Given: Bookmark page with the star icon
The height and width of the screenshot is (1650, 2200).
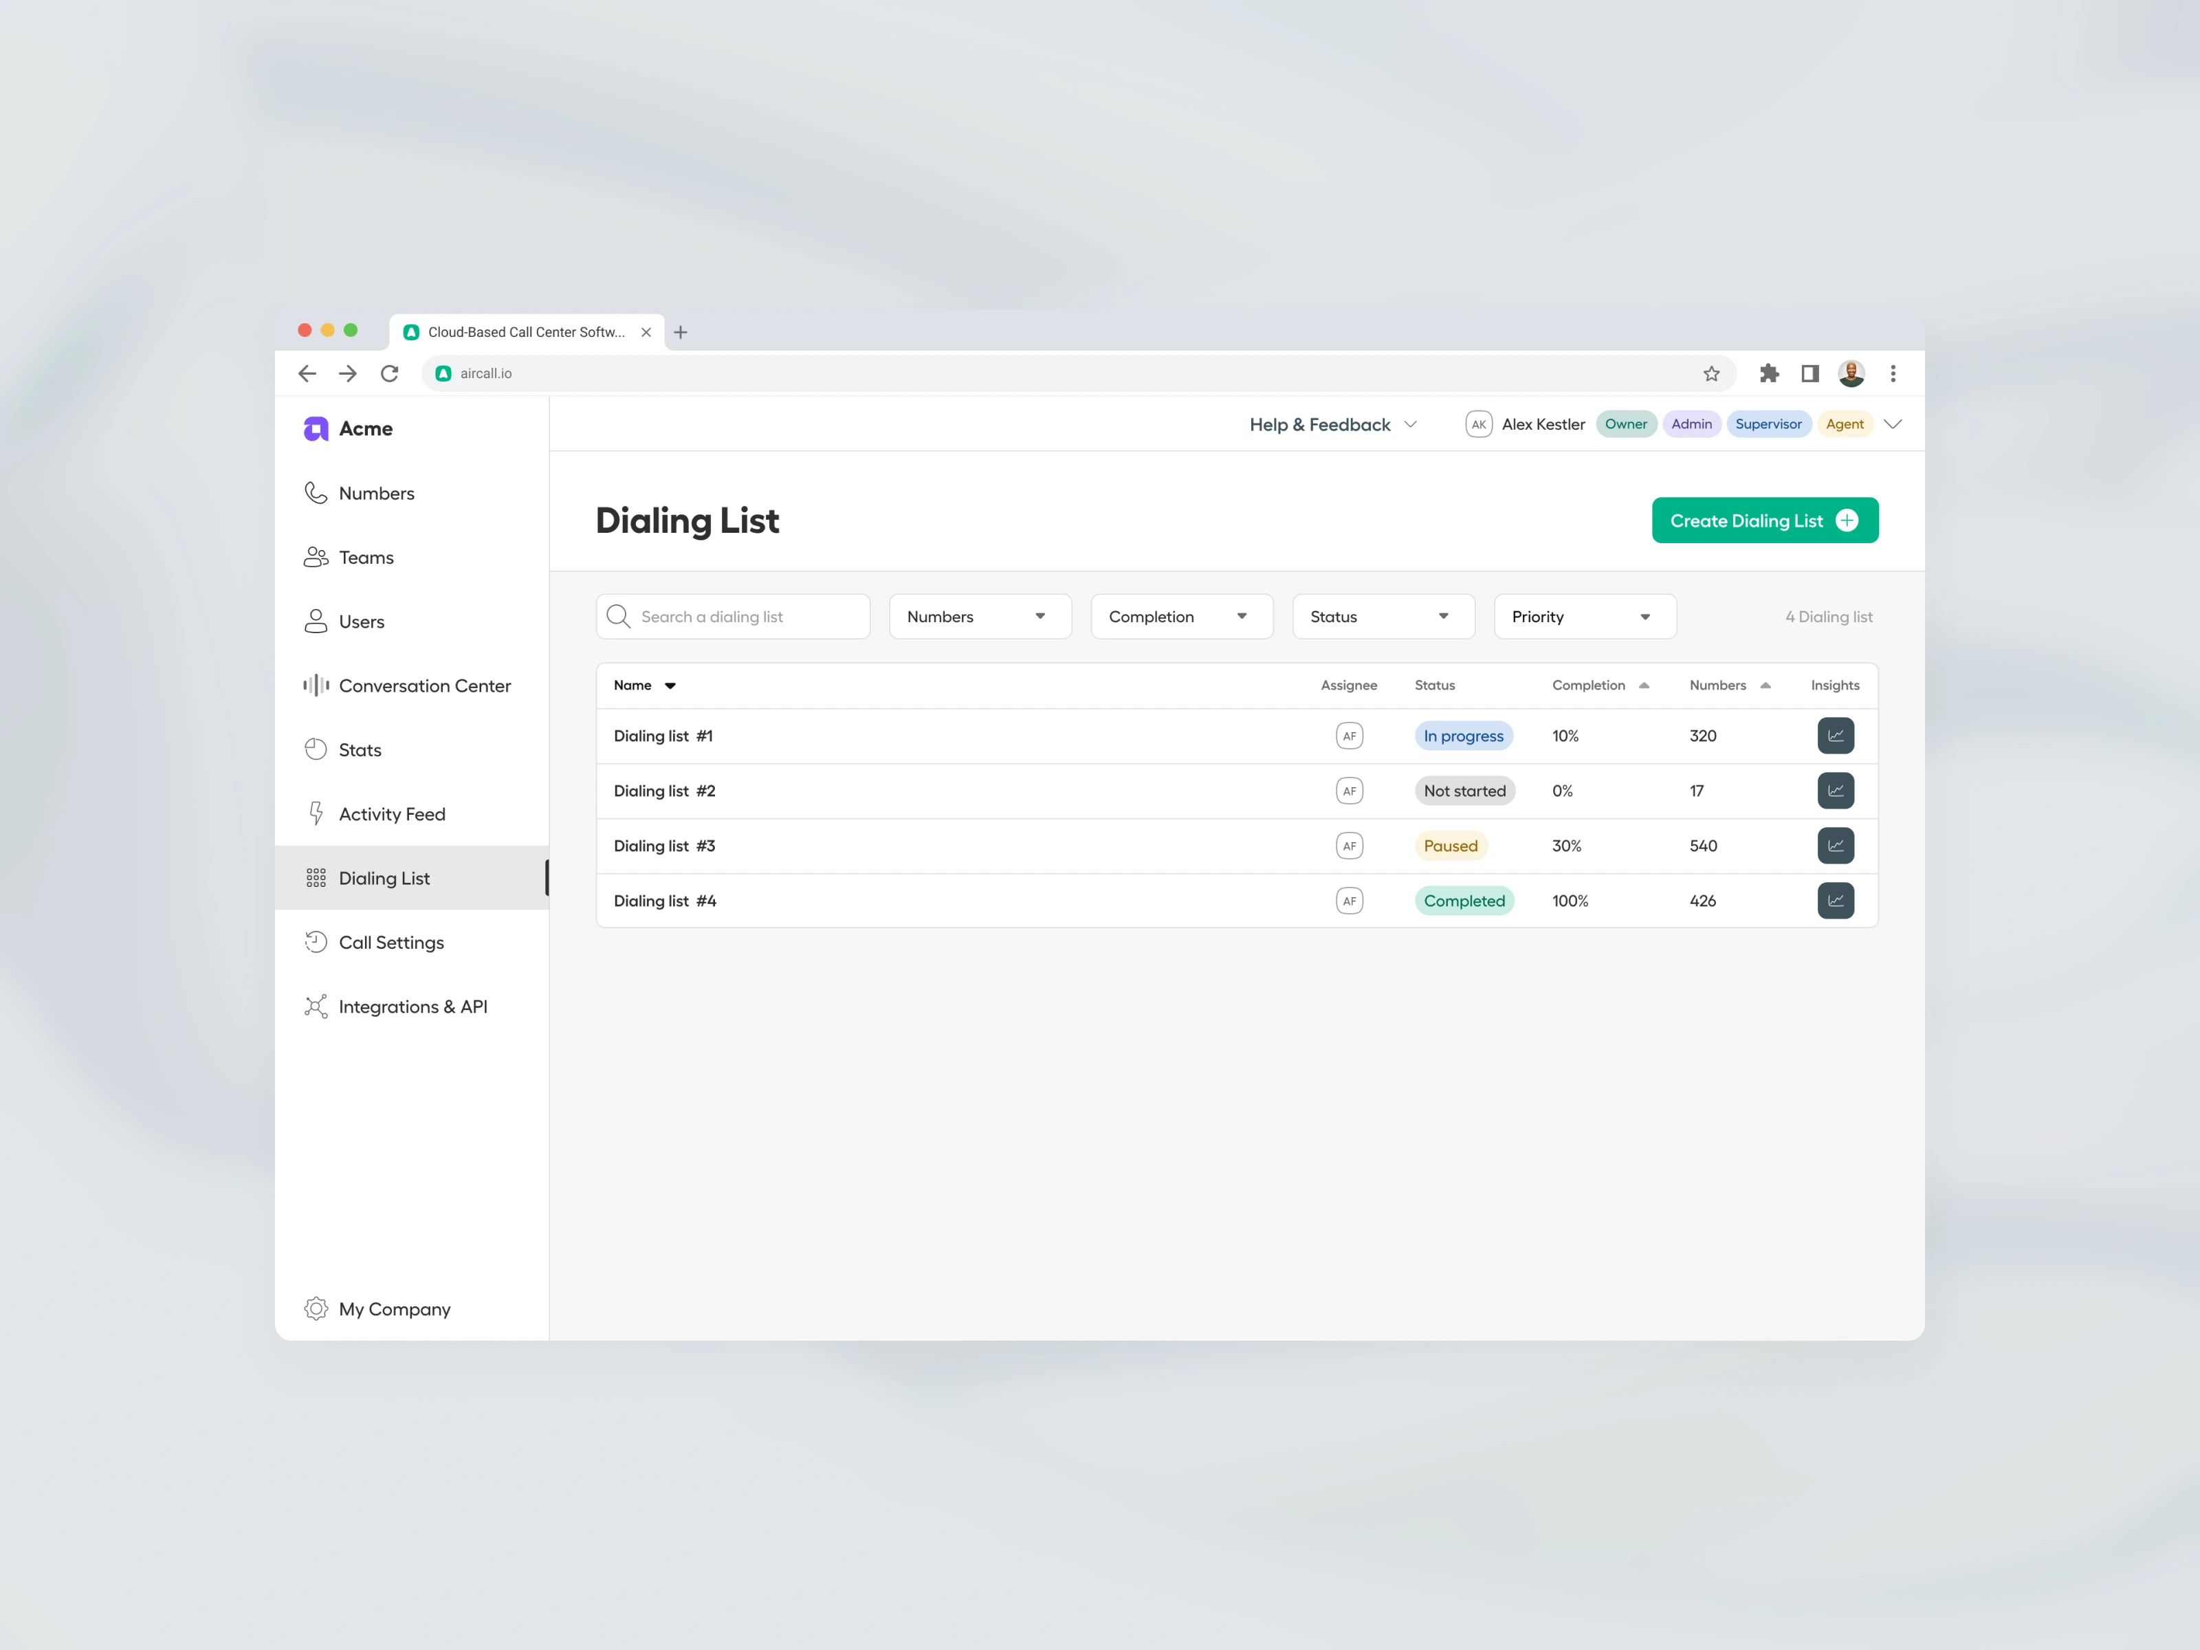Looking at the screenshot, I should (1710, 374).
